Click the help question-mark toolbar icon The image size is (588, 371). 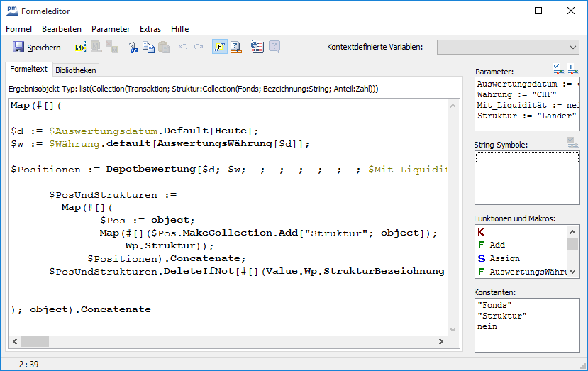[x=237, y=48]
